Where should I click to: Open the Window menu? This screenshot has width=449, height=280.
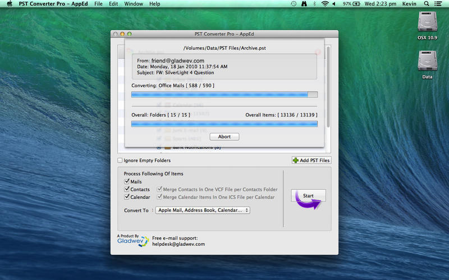[134, 4]
